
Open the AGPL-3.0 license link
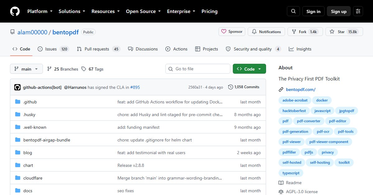coord(302,192)
